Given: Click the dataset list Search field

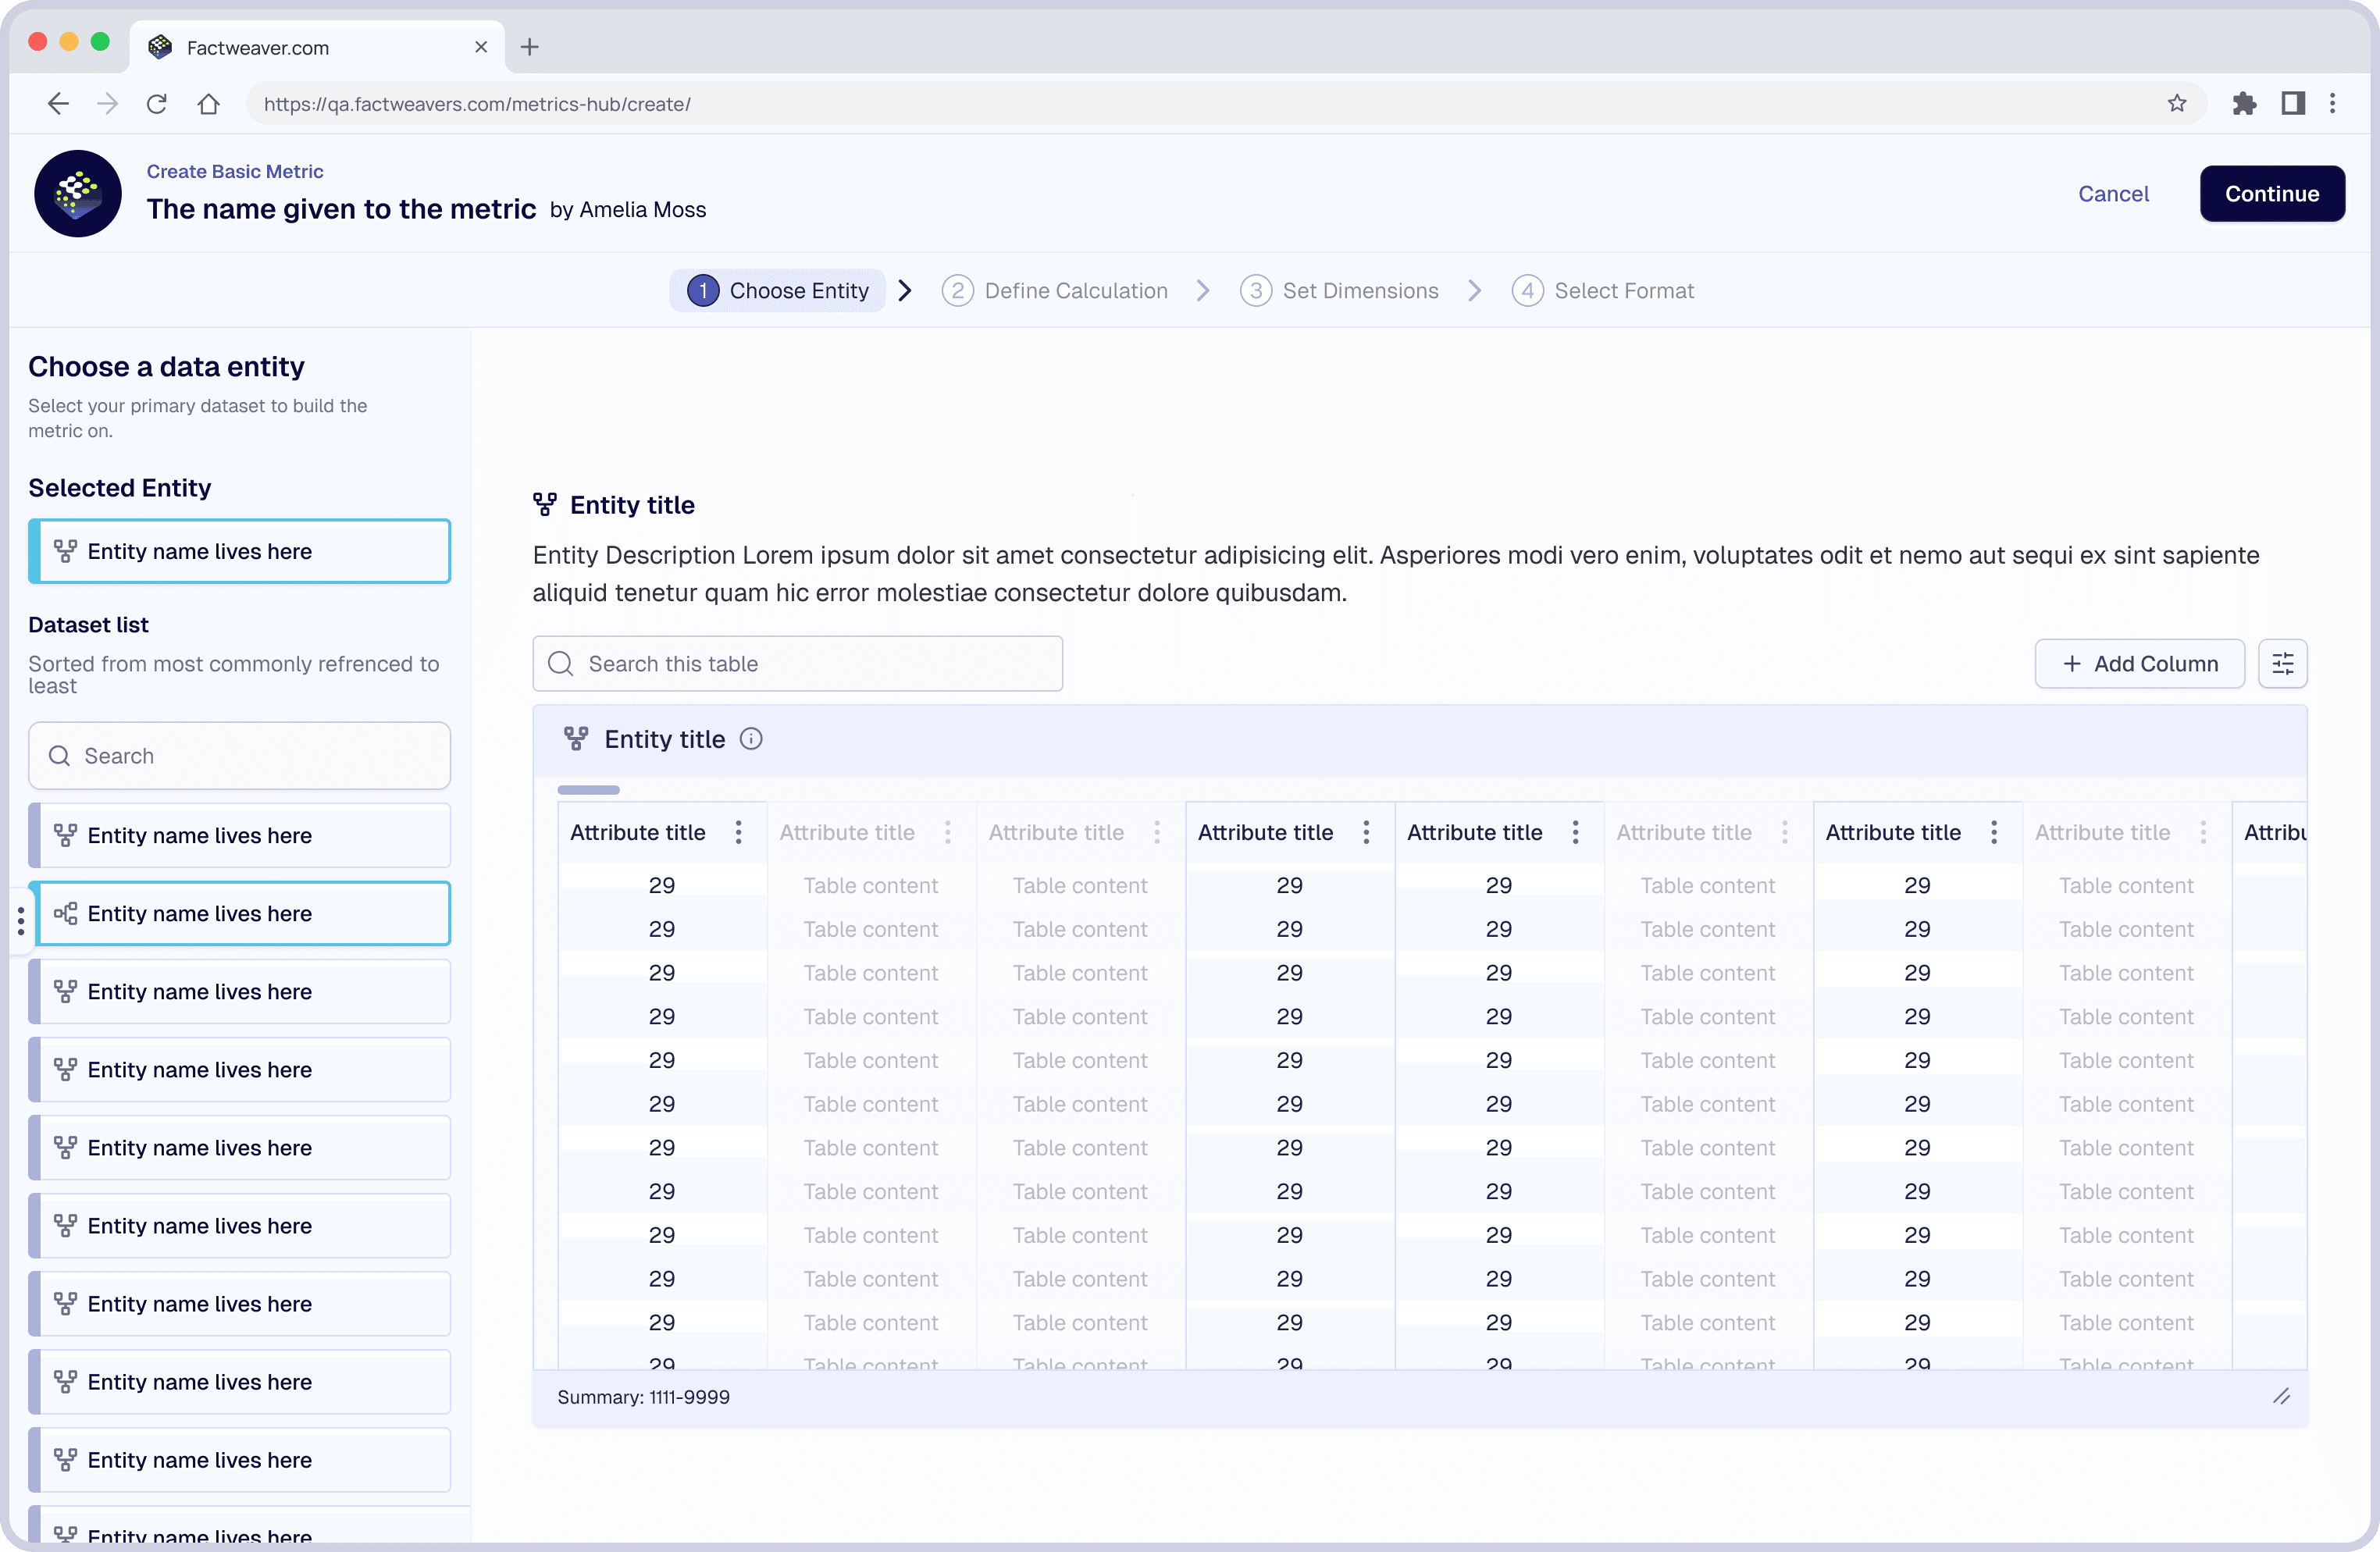Looking at the screenshot, I should click(x=239, y=756).
